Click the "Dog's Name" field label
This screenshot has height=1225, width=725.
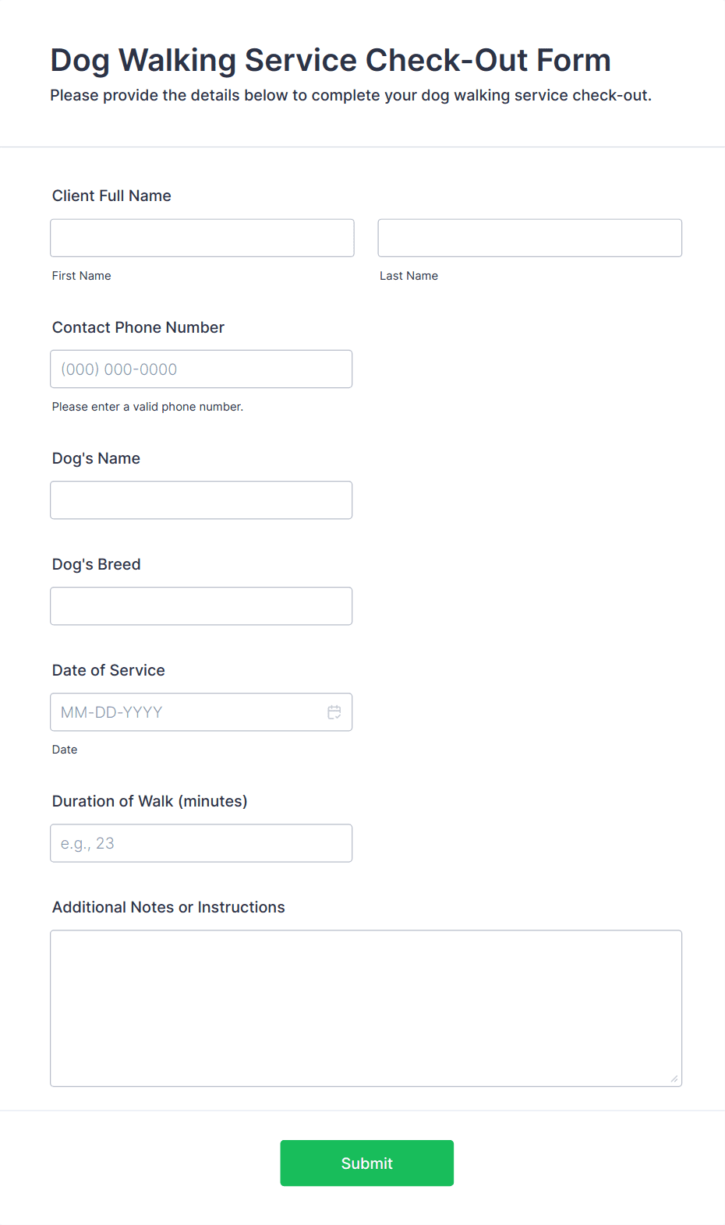[x=96, y=458]
